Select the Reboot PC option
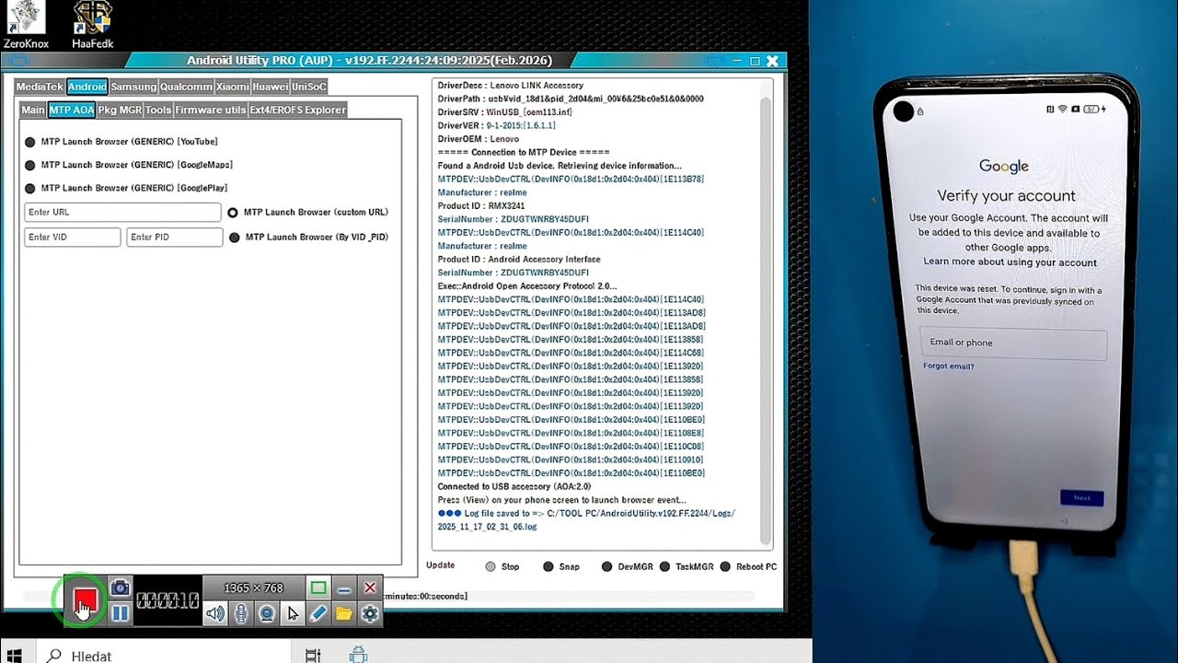This screenshot has height=663, width=1178. [725, 567]
